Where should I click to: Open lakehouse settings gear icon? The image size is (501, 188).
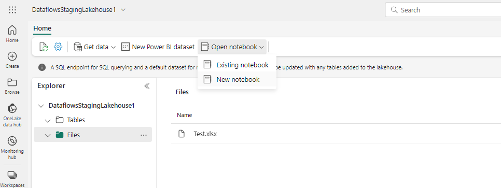tap(58, 47)
